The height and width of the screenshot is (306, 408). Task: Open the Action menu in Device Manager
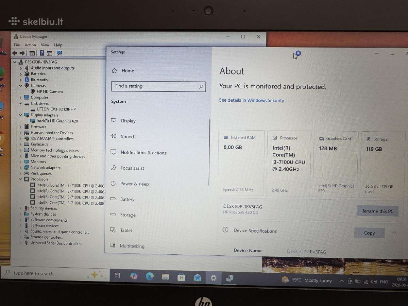coord(30,45)
